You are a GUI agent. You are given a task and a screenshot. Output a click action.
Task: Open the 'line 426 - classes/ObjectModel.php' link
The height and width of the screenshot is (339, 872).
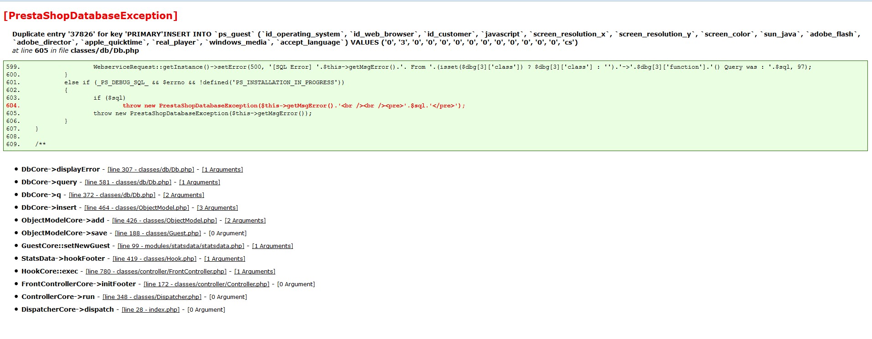point(165,220)
